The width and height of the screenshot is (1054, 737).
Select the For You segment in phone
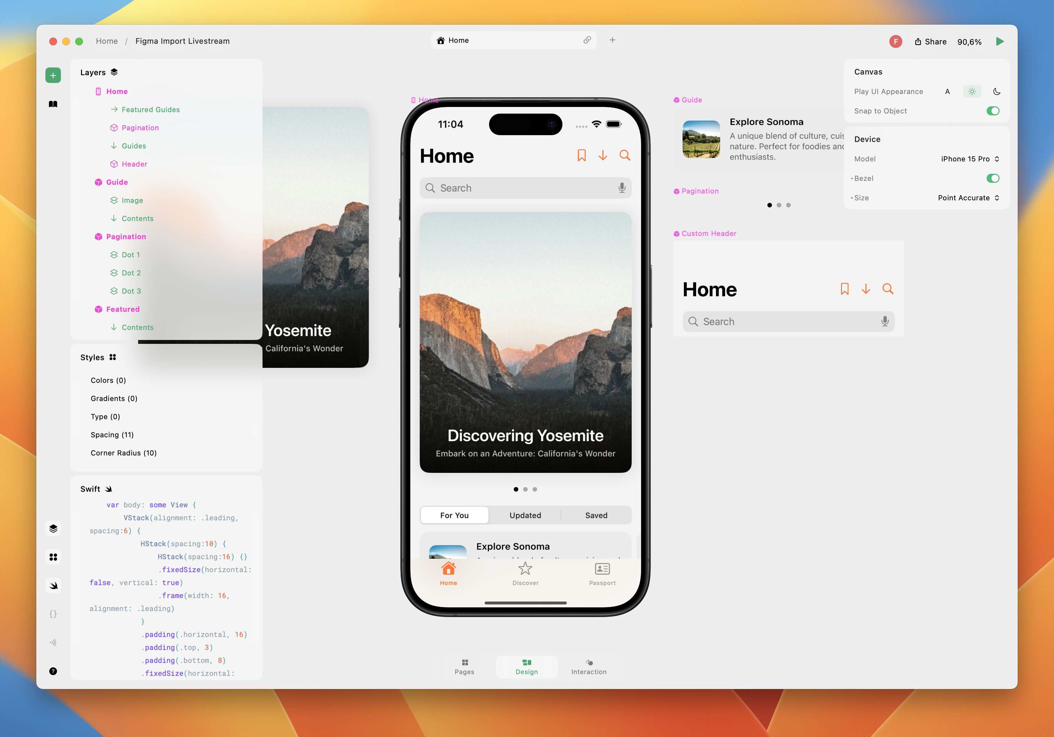[454, 515]
